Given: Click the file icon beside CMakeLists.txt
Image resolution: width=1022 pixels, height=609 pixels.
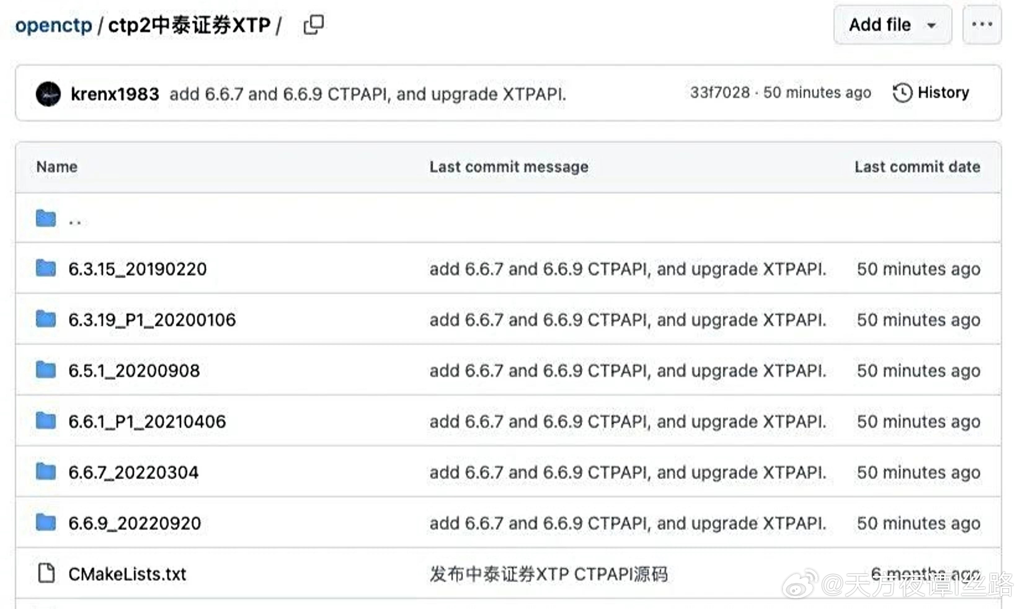Looking at the screenshot, I should pos(47,573).
